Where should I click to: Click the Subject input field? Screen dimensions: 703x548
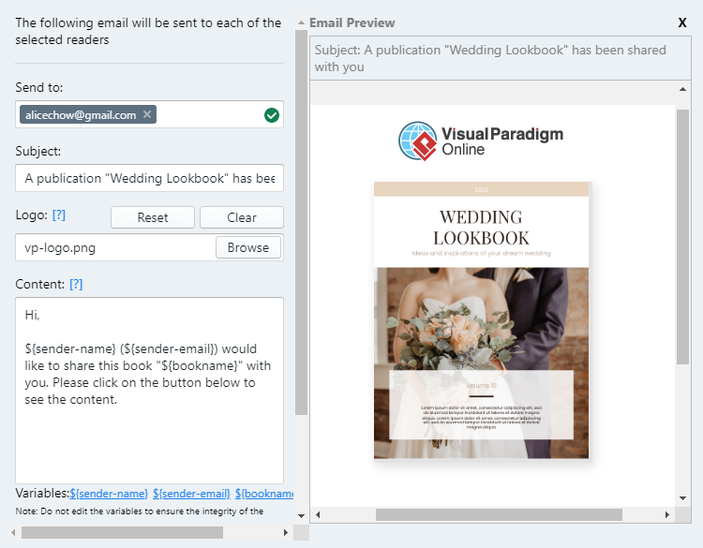point(149,178)
